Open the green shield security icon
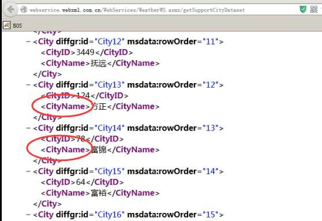The width and height of the screenshot is (322, 221). (303, 9)
